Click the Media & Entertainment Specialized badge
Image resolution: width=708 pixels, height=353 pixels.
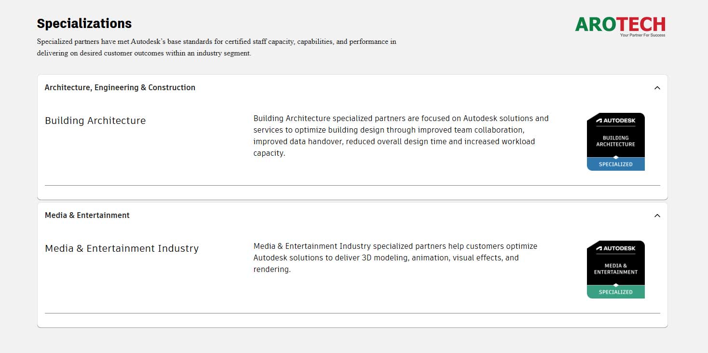tap(616, 270)
